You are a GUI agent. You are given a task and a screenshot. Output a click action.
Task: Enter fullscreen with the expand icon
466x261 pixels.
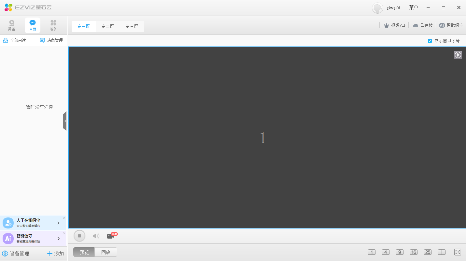(x=458, y=252)
